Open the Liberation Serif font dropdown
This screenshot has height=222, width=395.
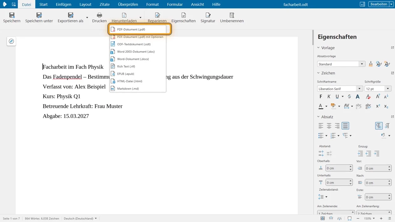359,89
